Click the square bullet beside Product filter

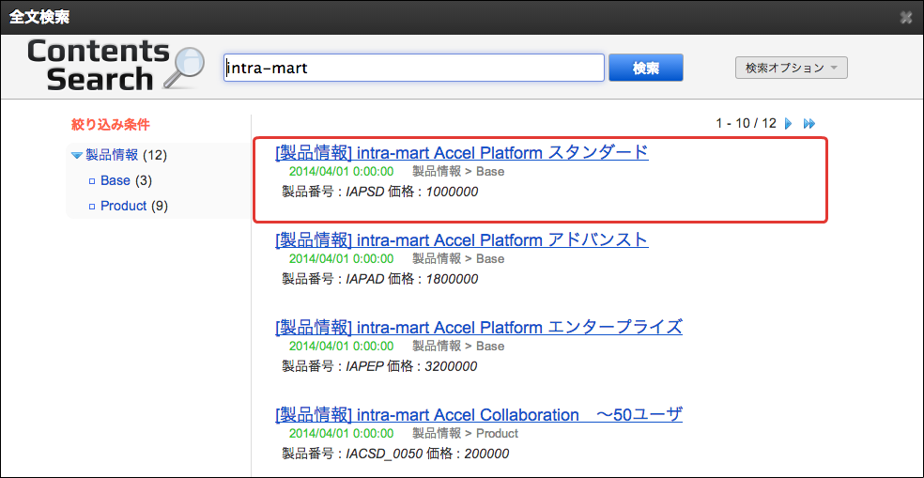91,206
